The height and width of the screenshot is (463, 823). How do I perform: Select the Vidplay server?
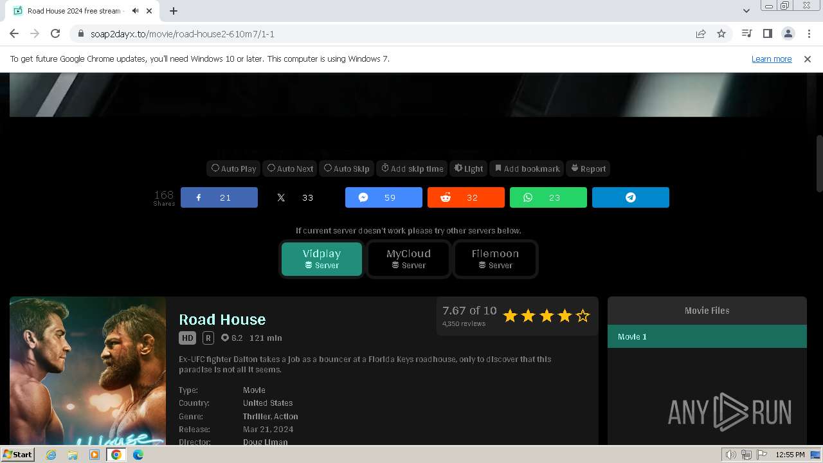tap(321, 259)
